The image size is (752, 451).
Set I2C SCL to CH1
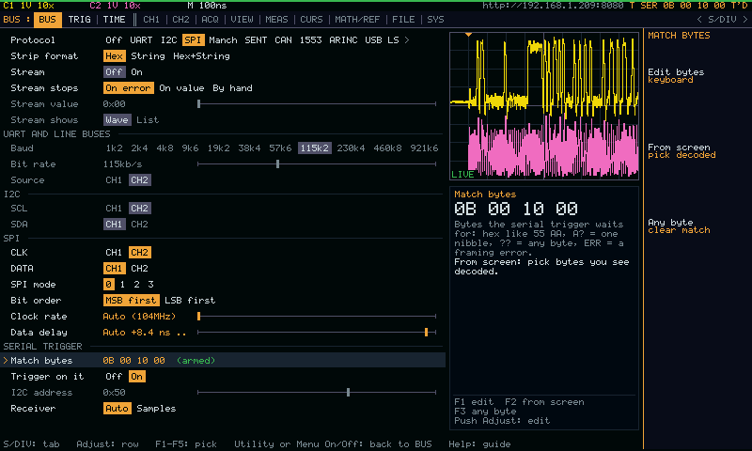(114, 209)
